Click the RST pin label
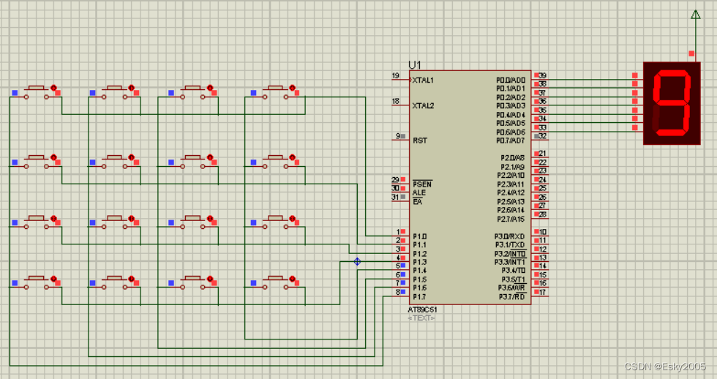The height and width of the screenshot is (379, 717). (x=420, y=140)
